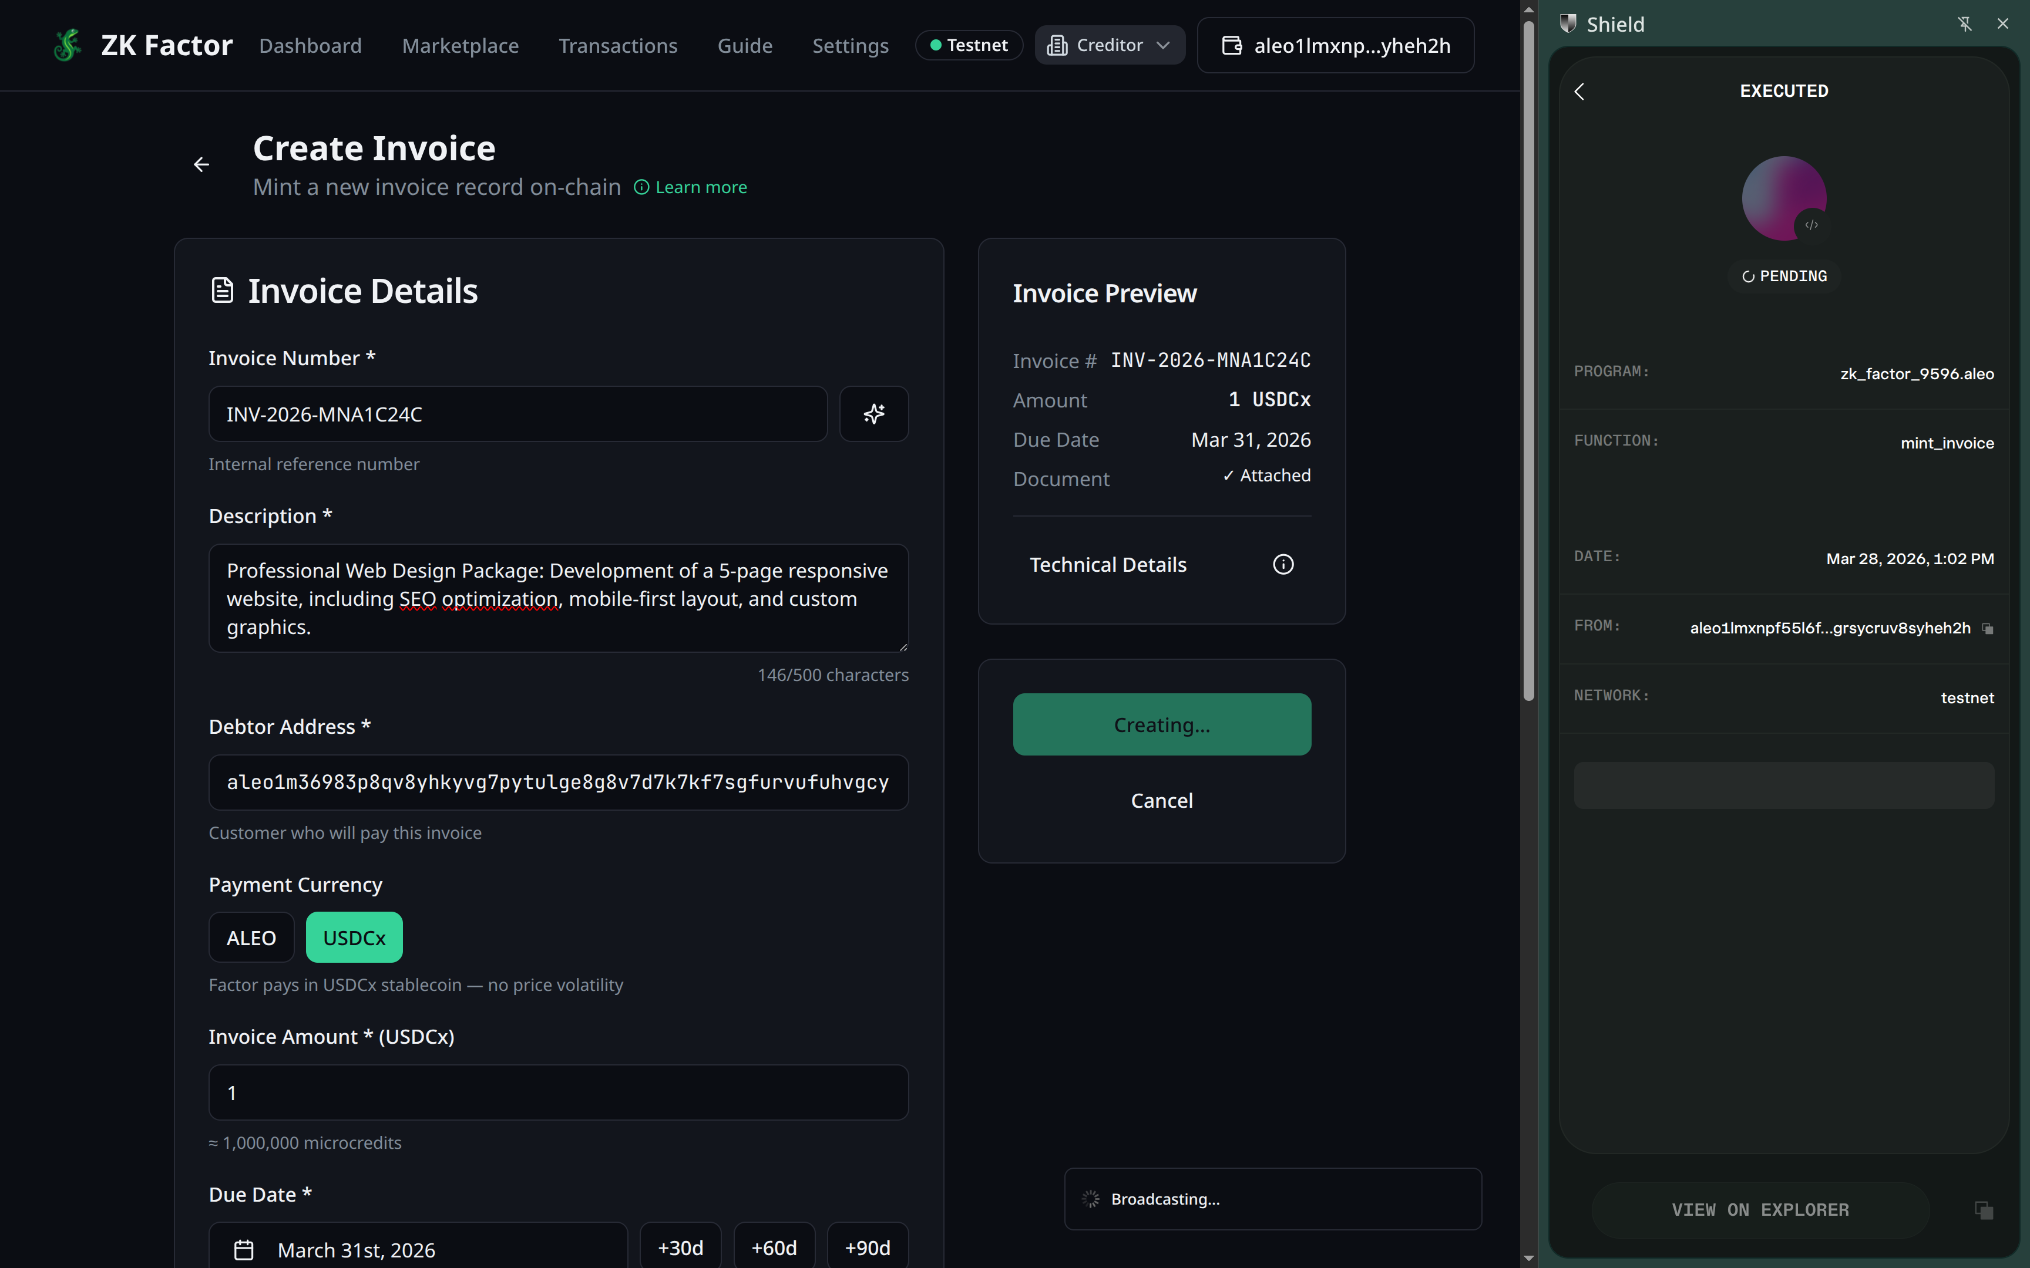
Task: Click the sparkle generate invoice number icon
Action: coord(873,413)
